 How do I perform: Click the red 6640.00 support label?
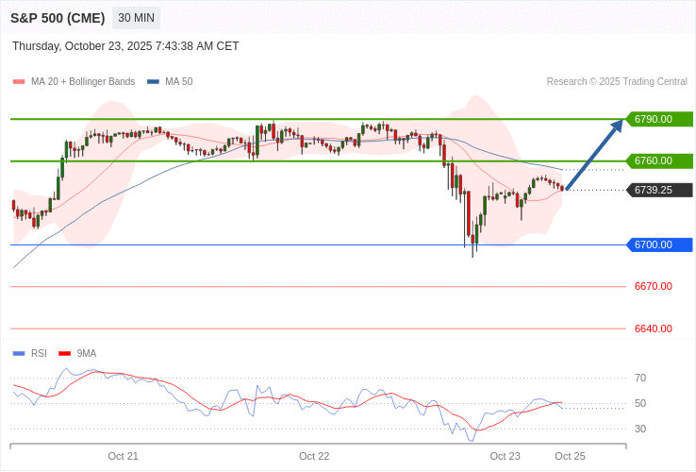coord(653,329)
